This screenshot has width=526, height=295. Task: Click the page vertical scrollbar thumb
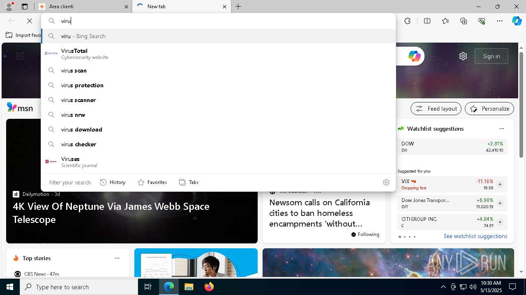pyautogui.click(x=521, y=104)
